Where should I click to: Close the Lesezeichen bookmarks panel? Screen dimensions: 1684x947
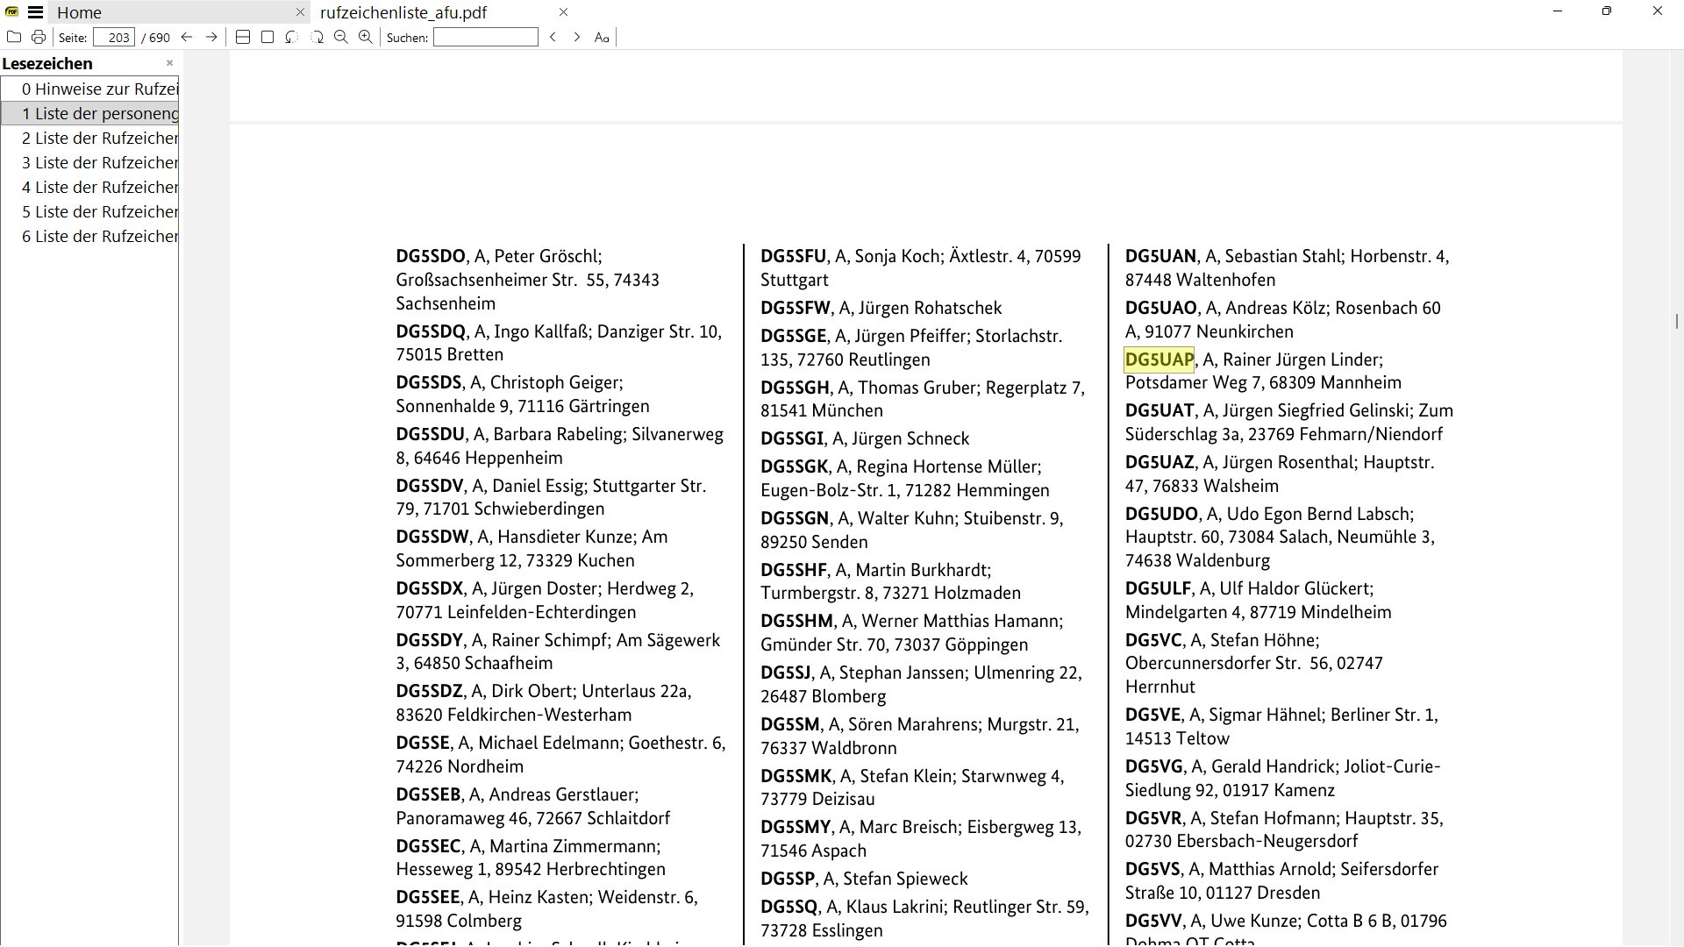coord(169,63)
